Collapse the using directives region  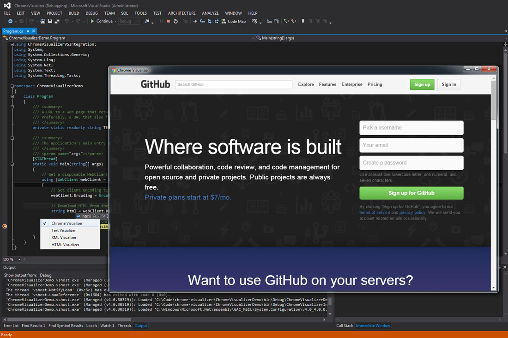pos(12,44)
